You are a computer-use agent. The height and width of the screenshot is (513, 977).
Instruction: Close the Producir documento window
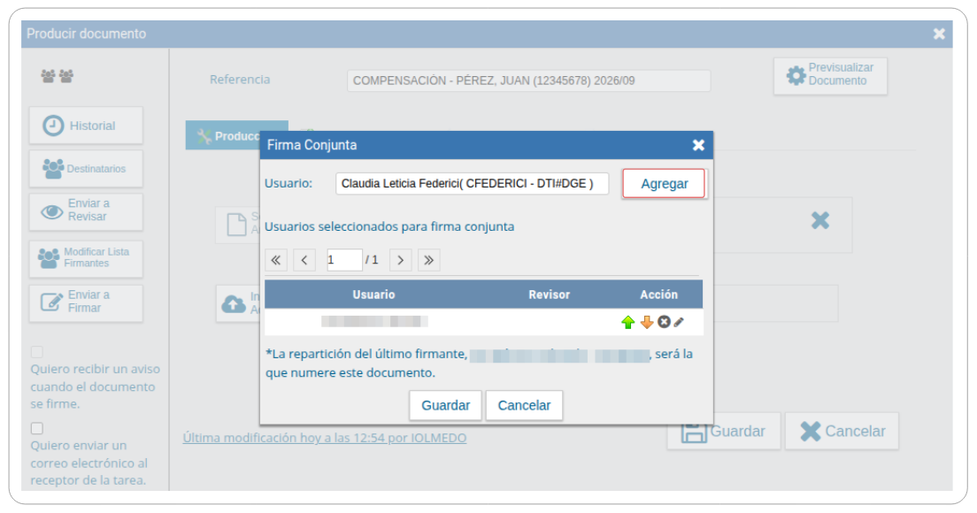click(x=939, y=34)
